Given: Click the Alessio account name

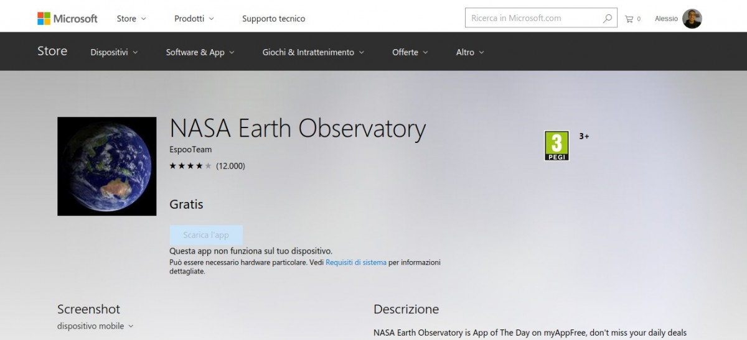Looking at the screenshot, I should pyautogui.click(x=666, y=19).
